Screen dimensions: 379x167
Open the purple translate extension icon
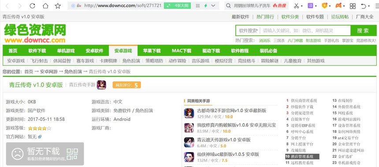(310, 6)
